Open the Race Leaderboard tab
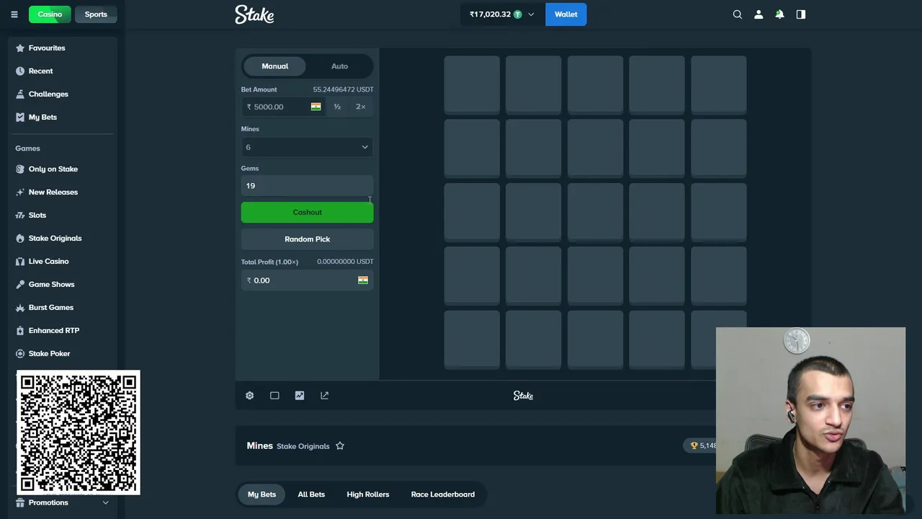The width and height of the screenshot is (922, 519). (x=442, y=494)
